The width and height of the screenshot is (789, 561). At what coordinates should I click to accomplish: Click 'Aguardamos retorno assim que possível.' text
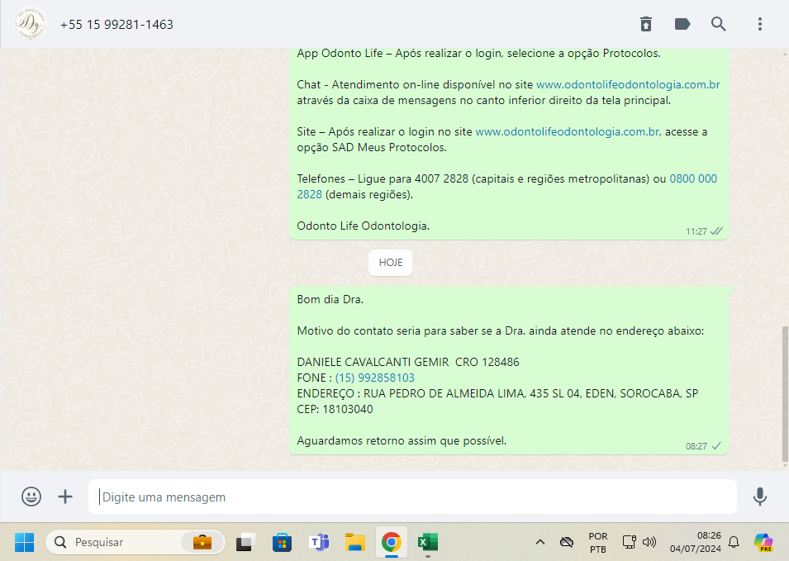point(402,440)
